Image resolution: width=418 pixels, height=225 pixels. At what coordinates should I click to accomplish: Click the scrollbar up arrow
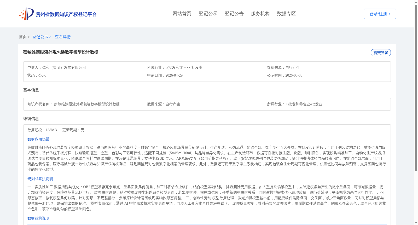[416, 2]
